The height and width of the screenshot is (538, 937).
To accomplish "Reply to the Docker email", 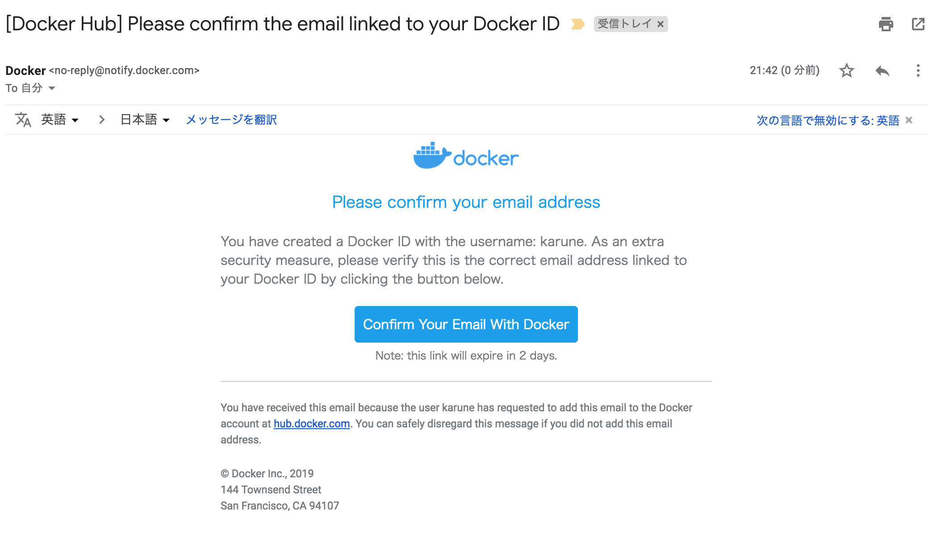I will tap(882, 70).
